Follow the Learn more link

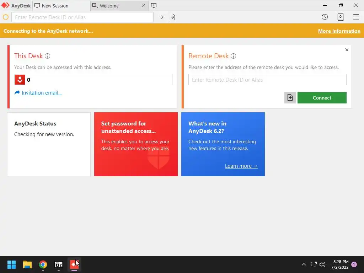pos(241,166)
